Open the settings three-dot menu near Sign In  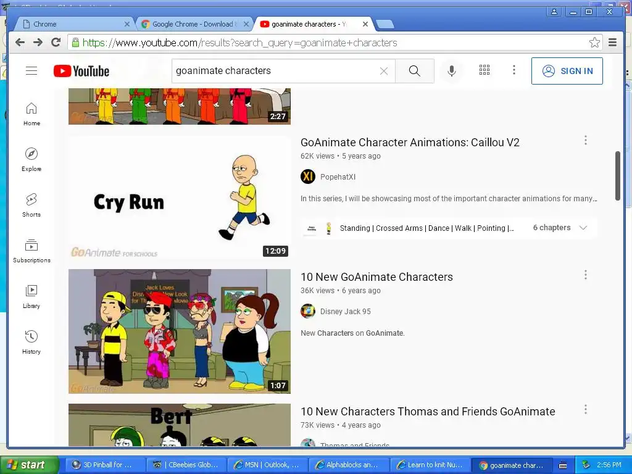pos(514,70)
